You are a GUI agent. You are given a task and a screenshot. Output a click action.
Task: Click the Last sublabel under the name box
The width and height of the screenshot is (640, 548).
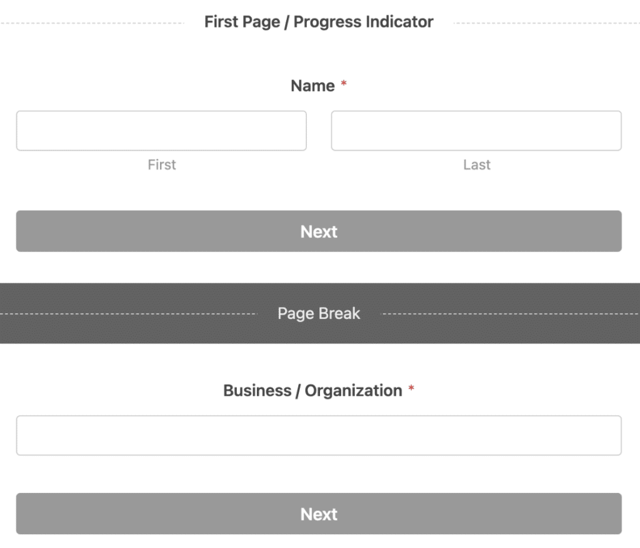(477, 165)
